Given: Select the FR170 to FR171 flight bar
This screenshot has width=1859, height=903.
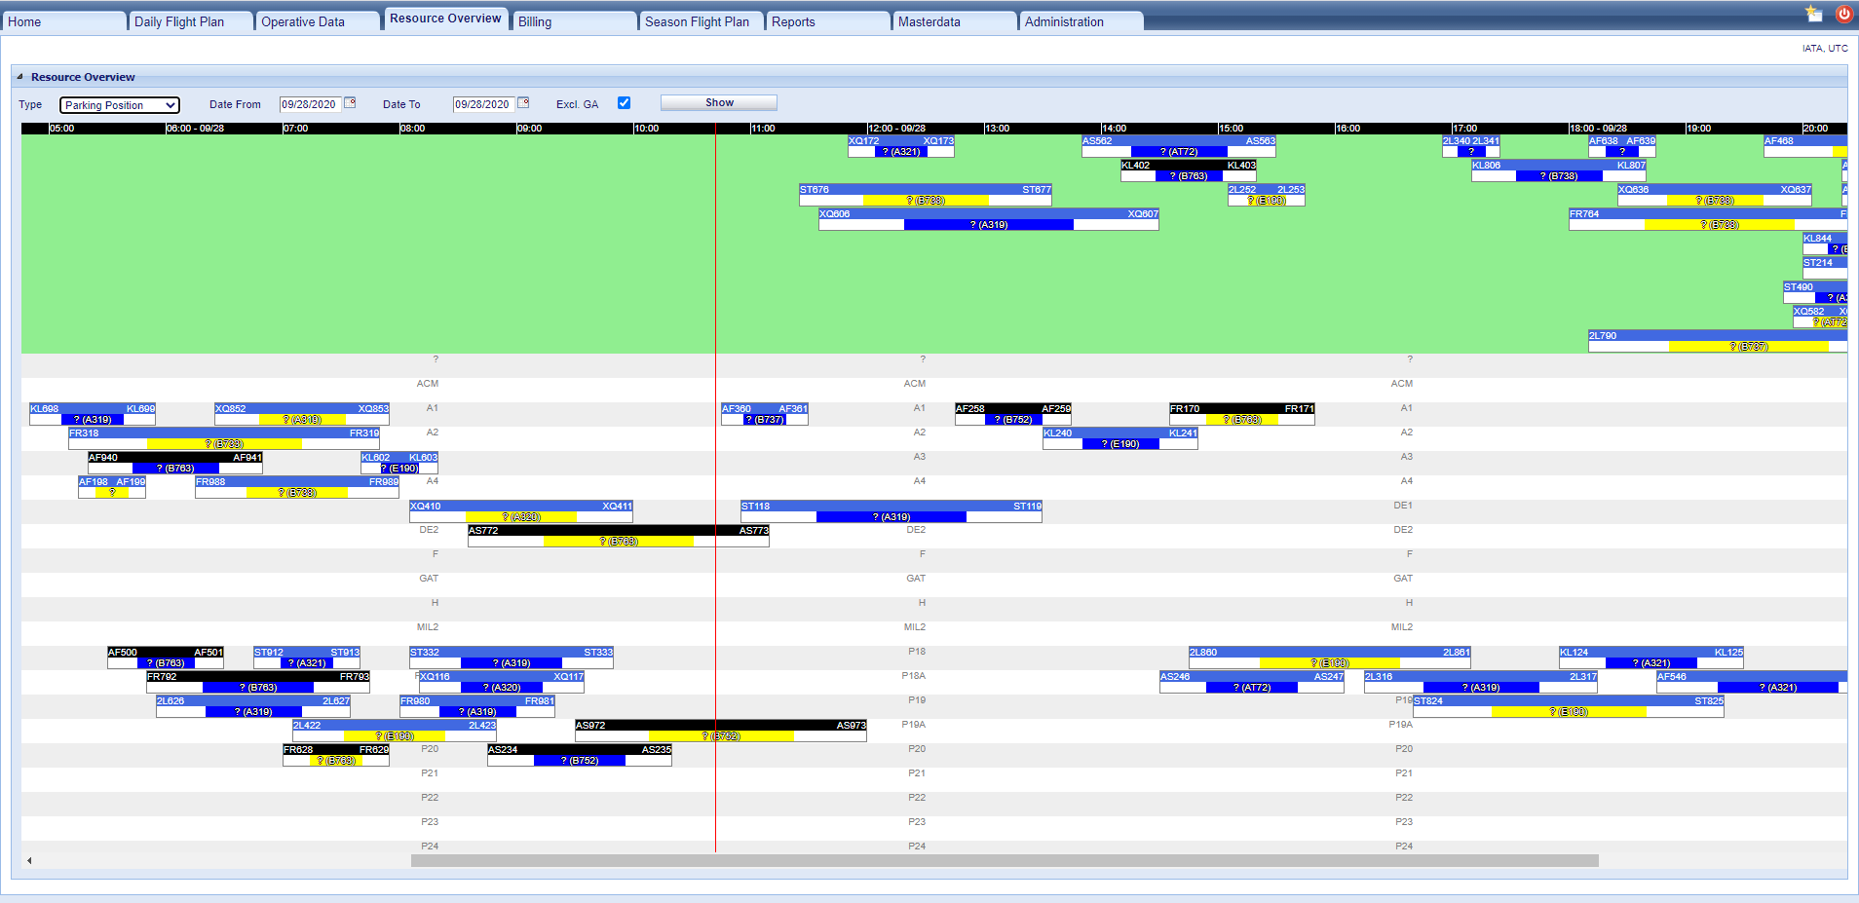Looking at the screenshot, I should coord(1242,414).
